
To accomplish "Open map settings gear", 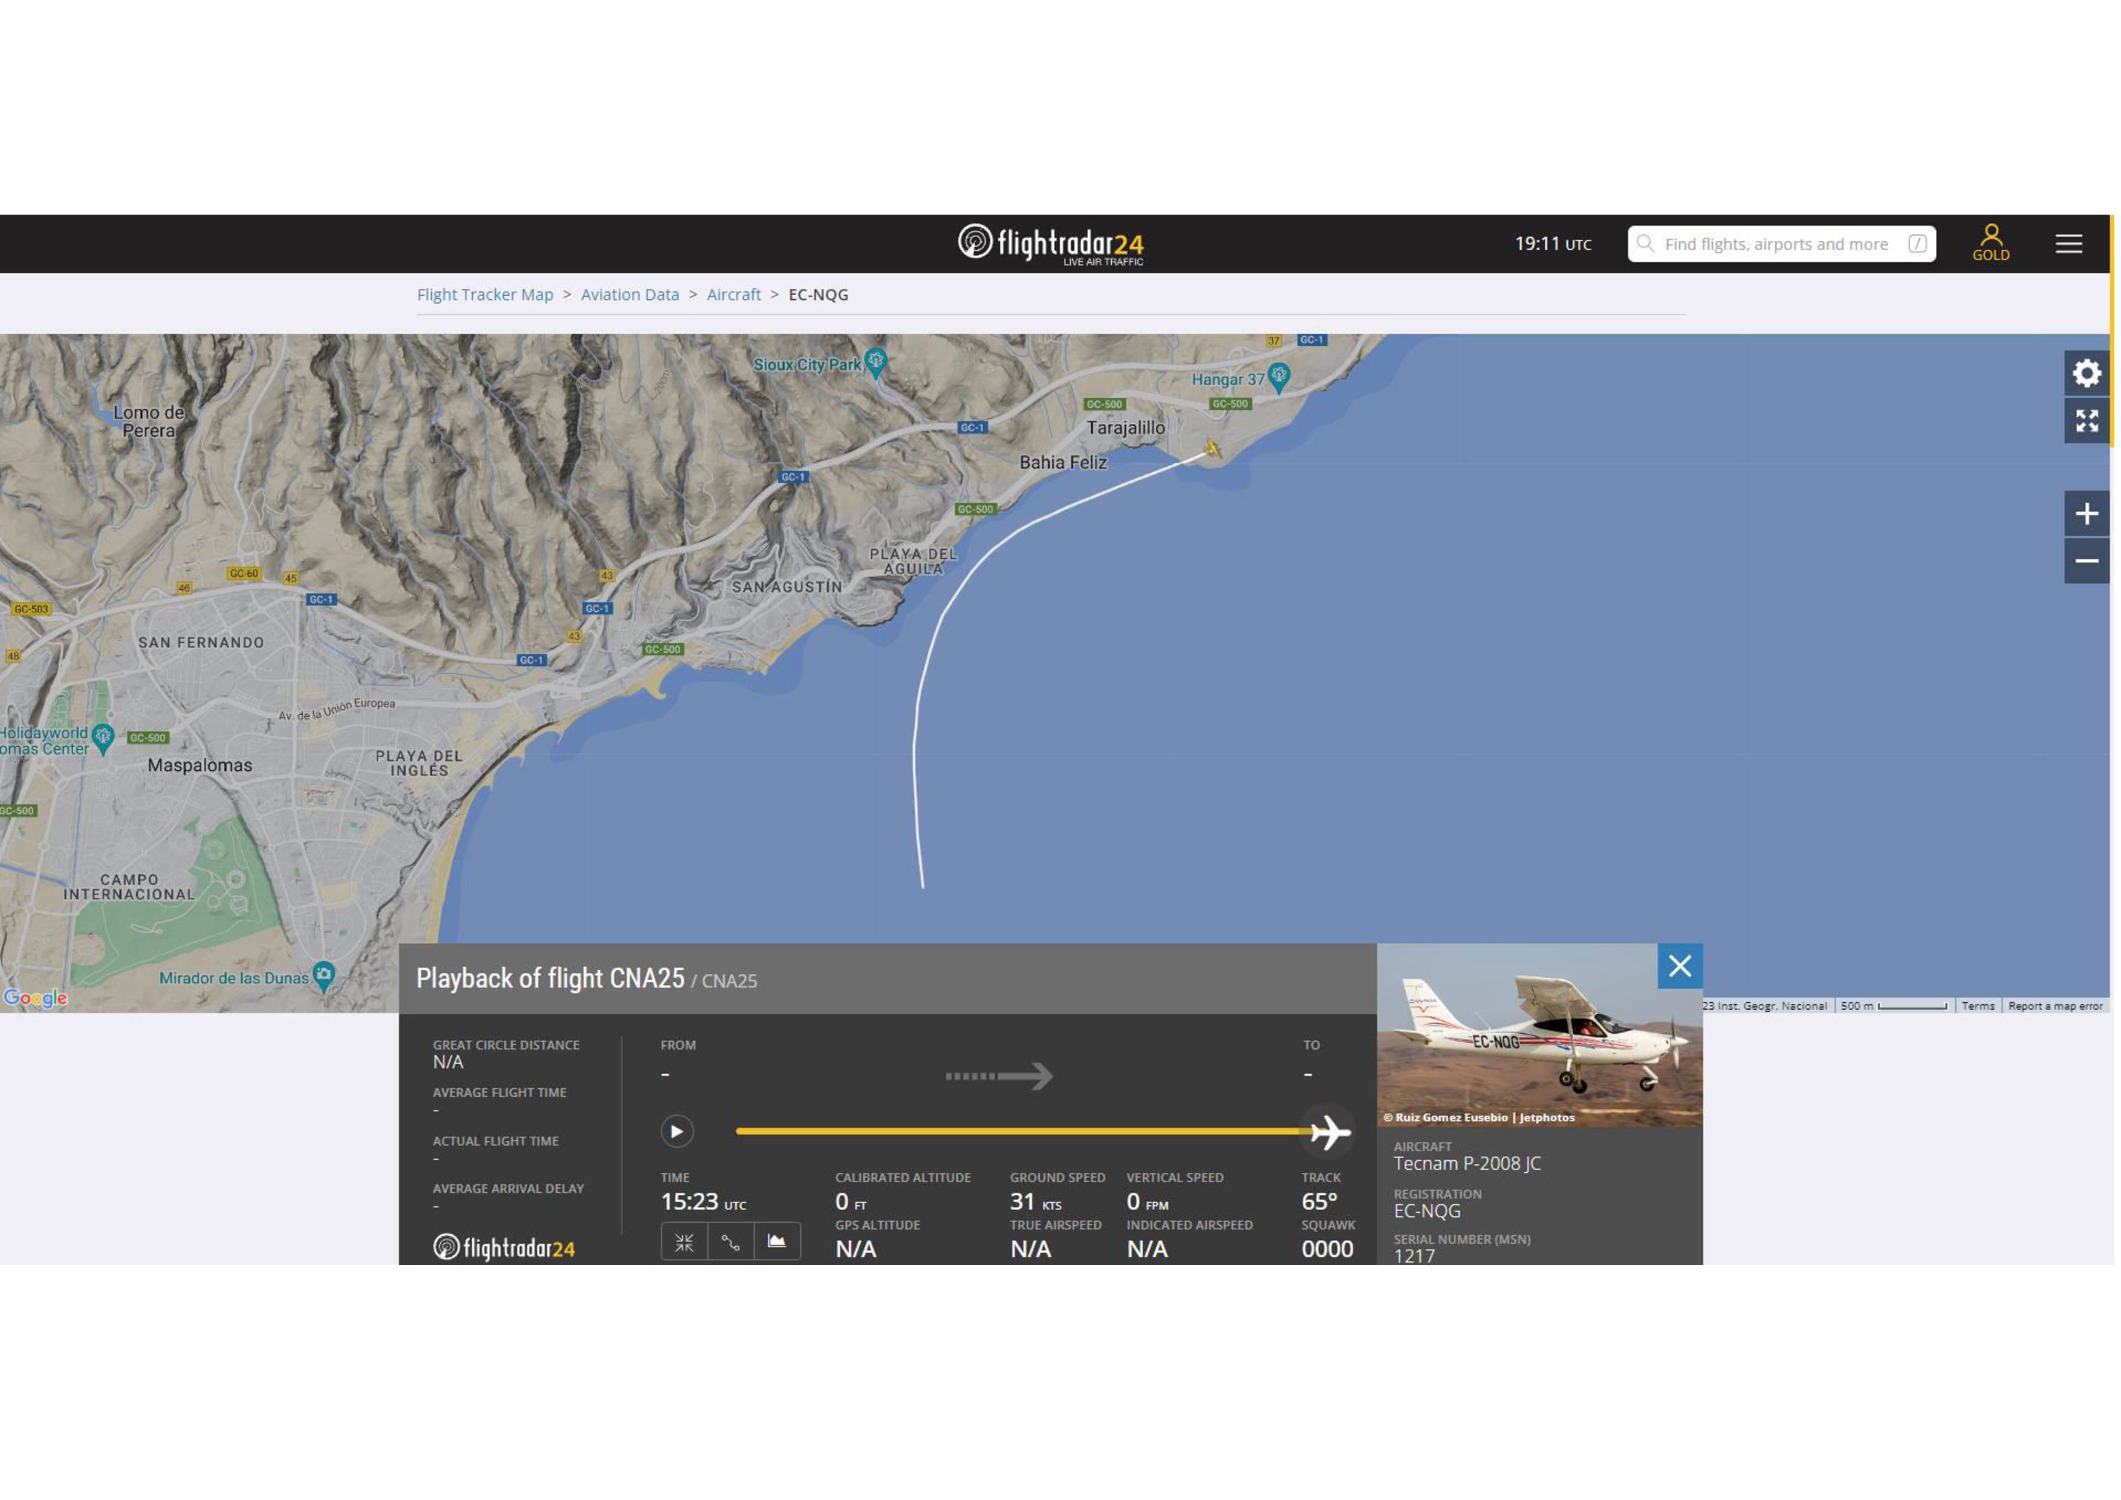I will tap(2087, 374).
